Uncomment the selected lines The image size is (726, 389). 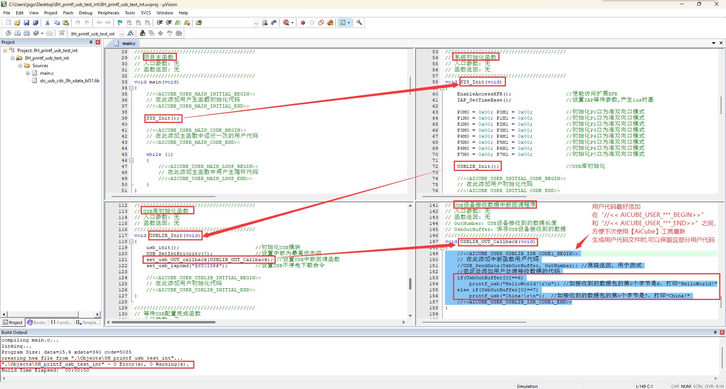click(187, 23)
